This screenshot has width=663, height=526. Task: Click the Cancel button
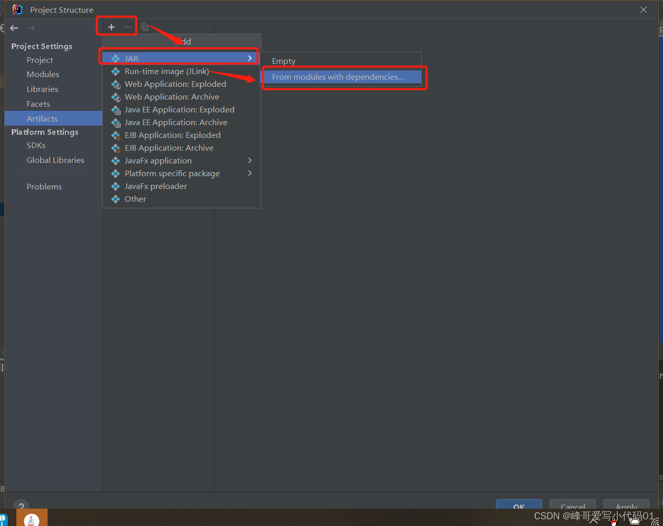573,504
